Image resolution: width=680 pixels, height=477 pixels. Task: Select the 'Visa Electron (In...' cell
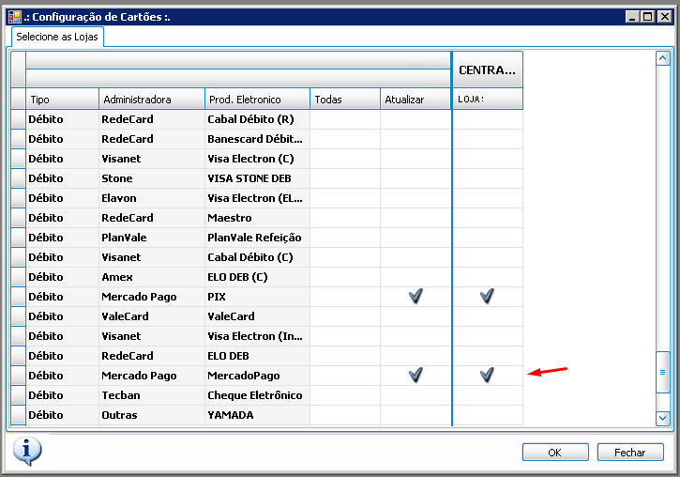pos(257,336)
